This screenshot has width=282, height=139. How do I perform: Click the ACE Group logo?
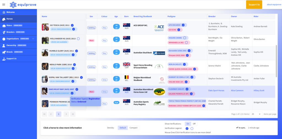159,28
